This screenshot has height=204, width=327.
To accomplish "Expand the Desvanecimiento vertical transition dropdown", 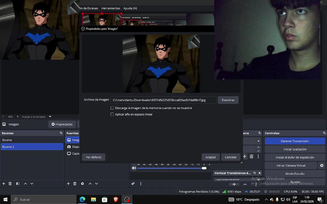I will pyautogui.click(x=258, y=180).
